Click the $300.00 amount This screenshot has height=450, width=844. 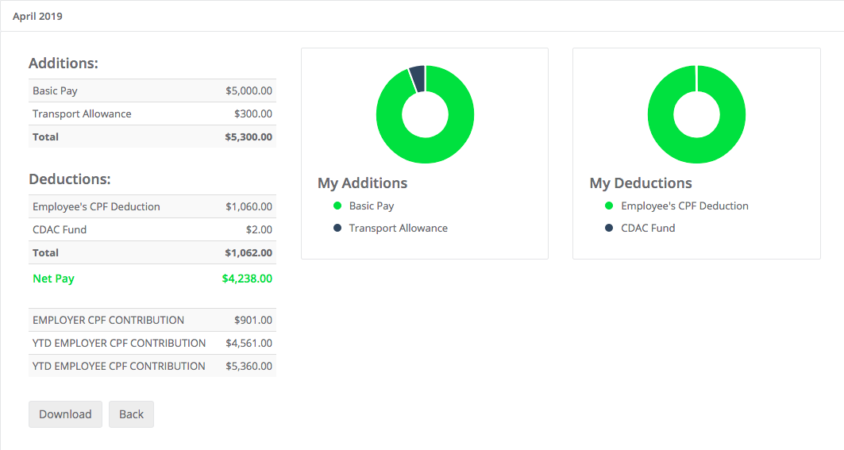coord(253,113)
